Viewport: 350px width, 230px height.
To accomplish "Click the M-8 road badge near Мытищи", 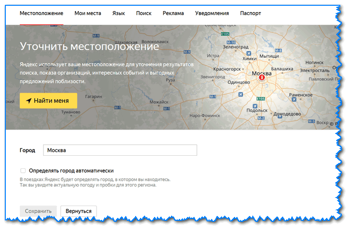I will coord(279,50).
